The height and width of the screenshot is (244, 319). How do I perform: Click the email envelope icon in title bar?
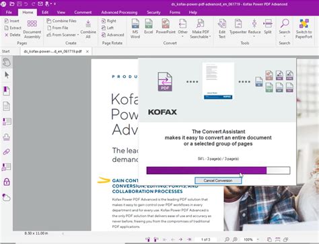pos(40,4)
